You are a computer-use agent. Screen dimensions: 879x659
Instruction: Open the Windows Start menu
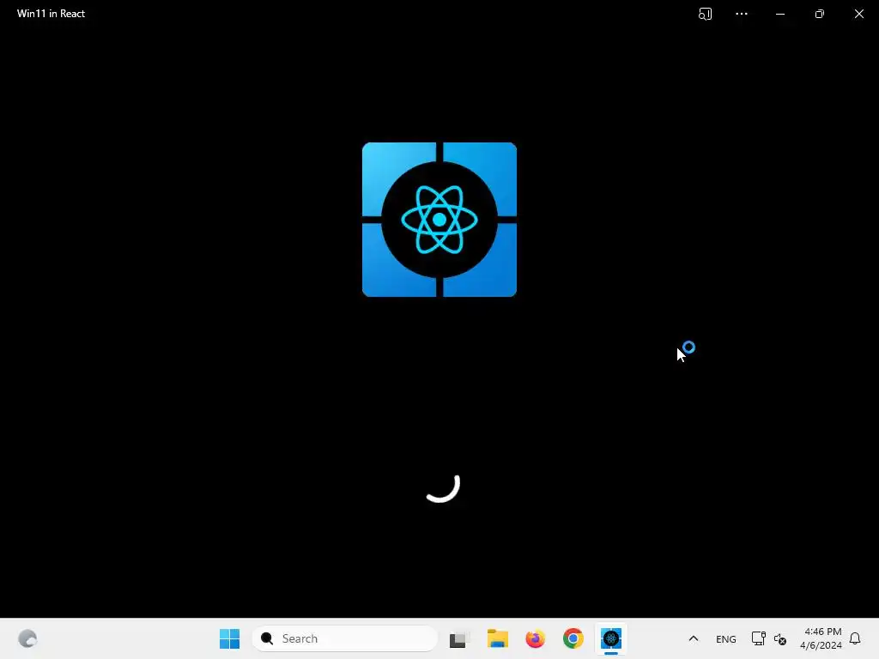229,638
